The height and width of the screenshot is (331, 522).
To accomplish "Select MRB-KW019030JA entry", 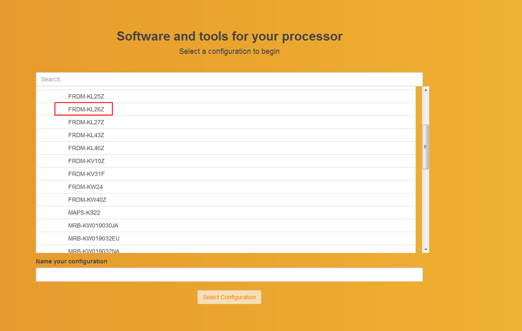I will [x=226, y=225].
